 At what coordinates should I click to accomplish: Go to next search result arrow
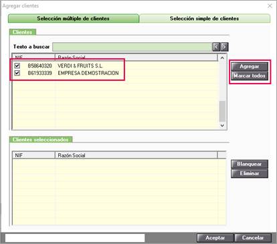click(224, 47)
